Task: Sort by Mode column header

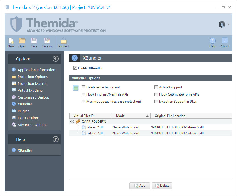Action: click(x=131, y=116)
